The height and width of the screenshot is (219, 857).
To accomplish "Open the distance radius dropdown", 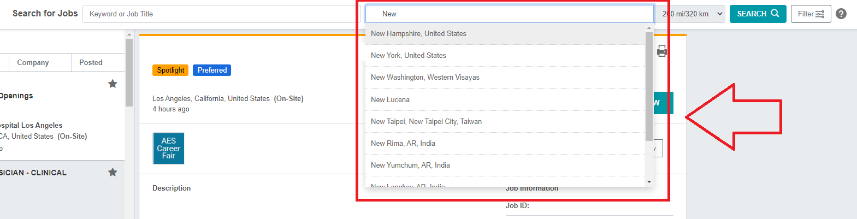I will 693,14.
